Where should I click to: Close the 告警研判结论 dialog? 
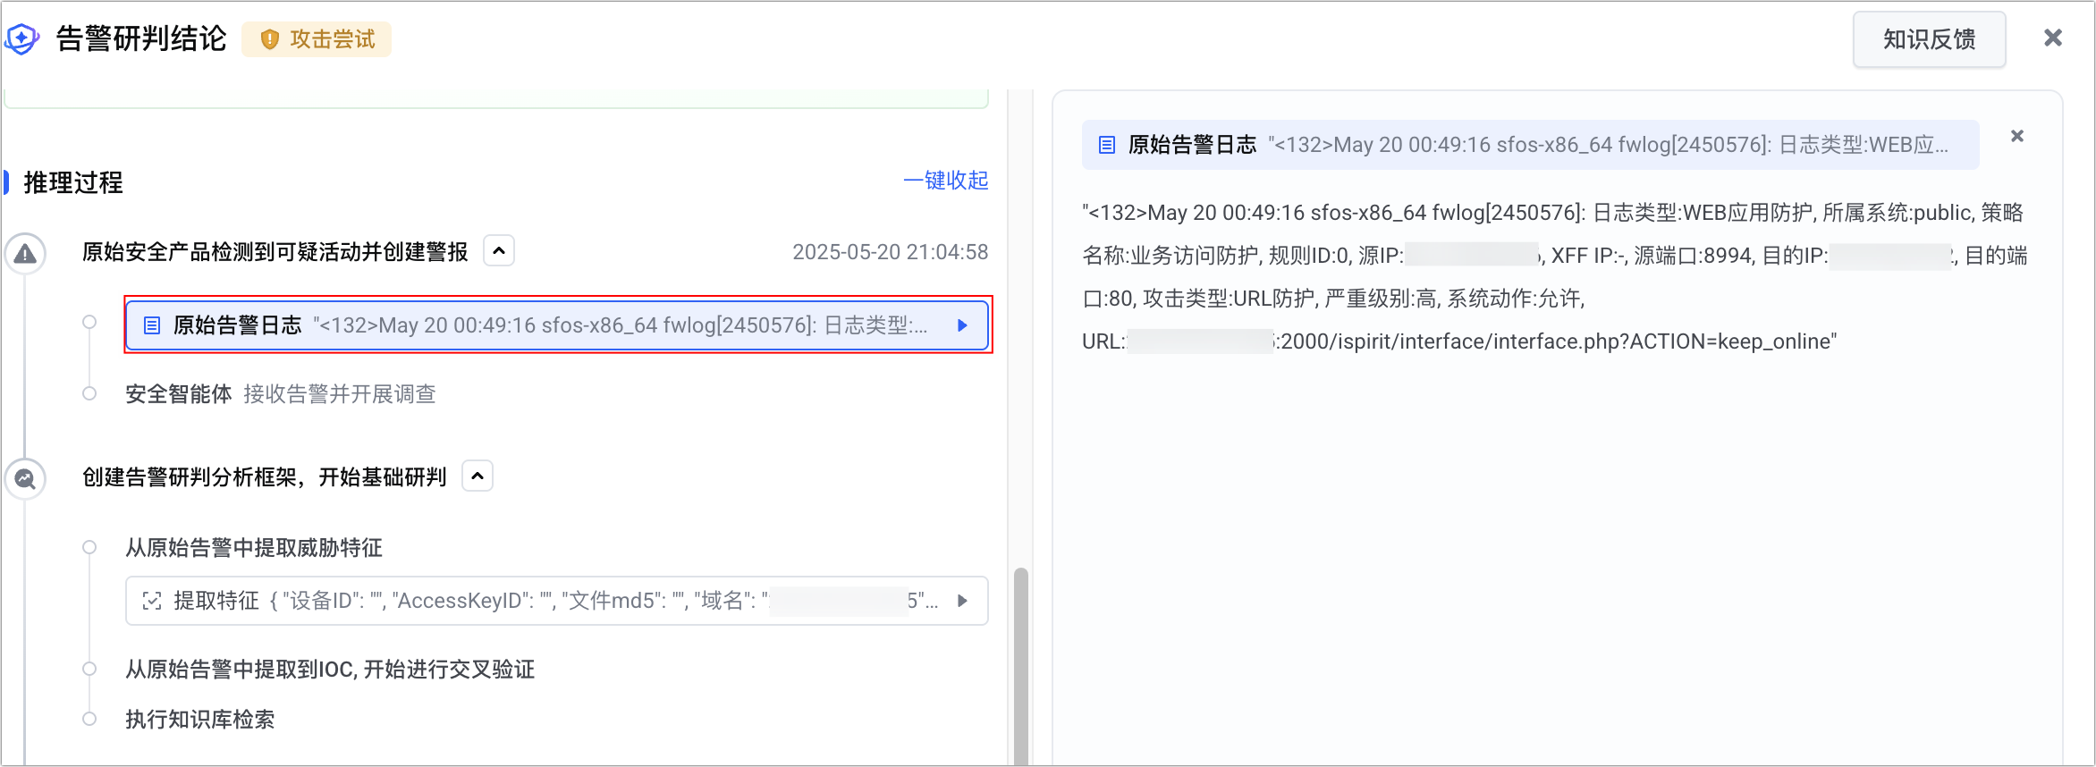(x=2053, y=38)
